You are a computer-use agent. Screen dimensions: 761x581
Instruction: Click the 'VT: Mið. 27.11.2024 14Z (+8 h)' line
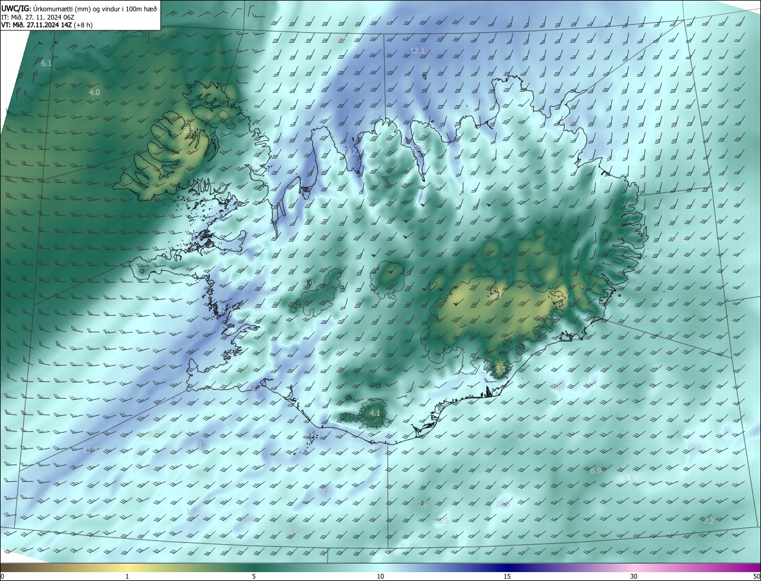(x=47, y=26)
